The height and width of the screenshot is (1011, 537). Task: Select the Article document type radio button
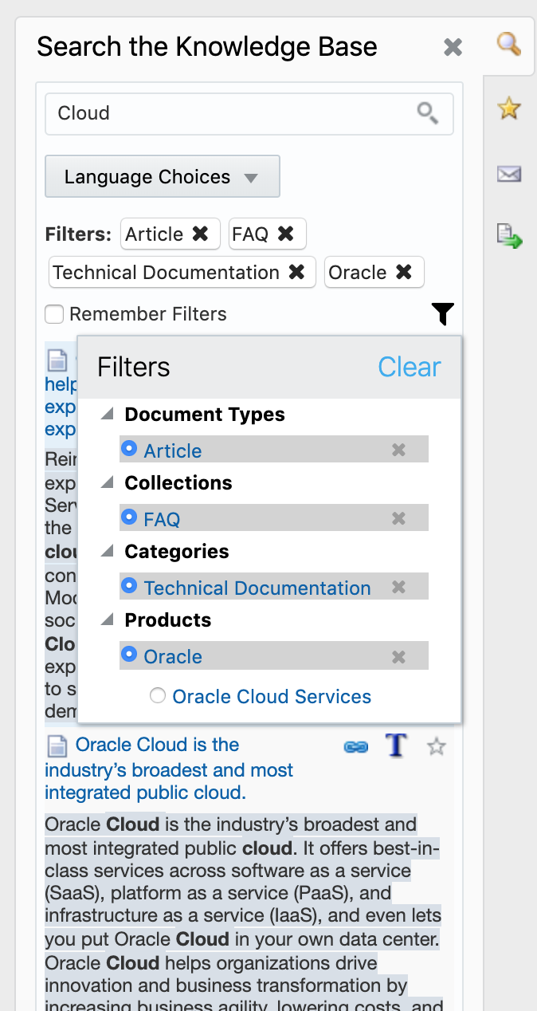tap(129, 450)
